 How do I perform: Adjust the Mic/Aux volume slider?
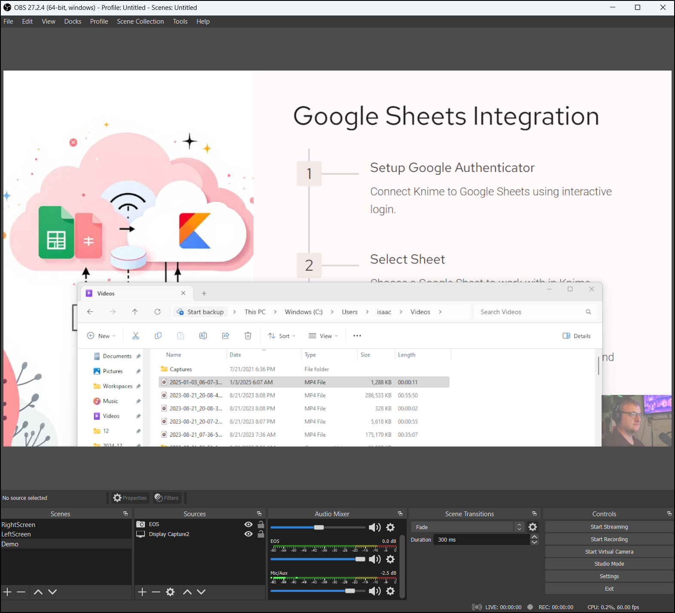coord(350,591)
